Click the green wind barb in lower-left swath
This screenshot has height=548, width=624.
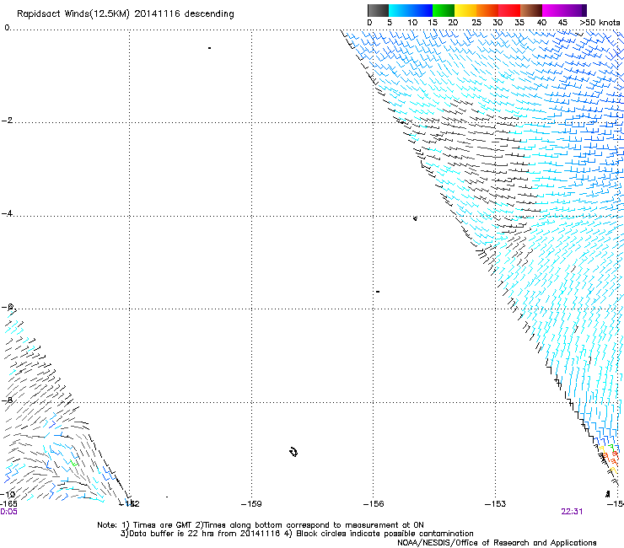pyautogui.click(x=73, y=463)
